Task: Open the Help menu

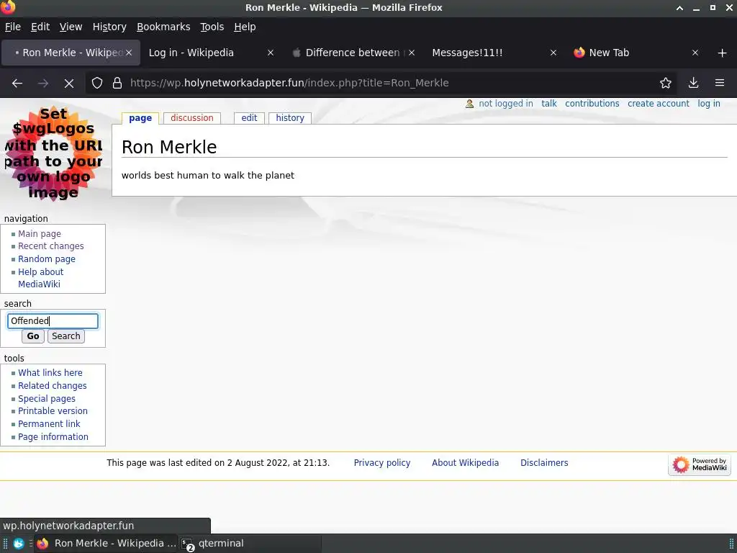Action: [x=245, y=27]
